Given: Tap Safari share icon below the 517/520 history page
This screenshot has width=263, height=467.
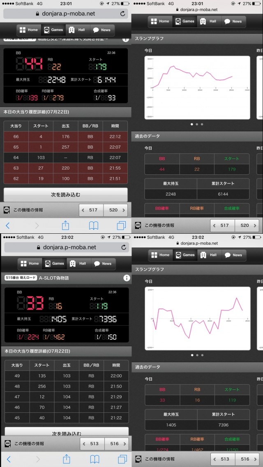Looking at the screenshot, I should 65,225.
